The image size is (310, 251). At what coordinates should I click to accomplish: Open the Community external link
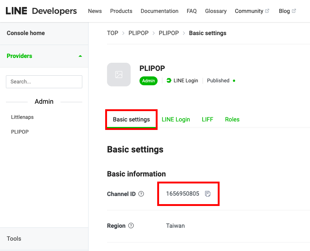252,11
